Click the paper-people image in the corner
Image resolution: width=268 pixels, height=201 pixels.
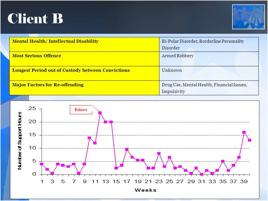(248, 17)
